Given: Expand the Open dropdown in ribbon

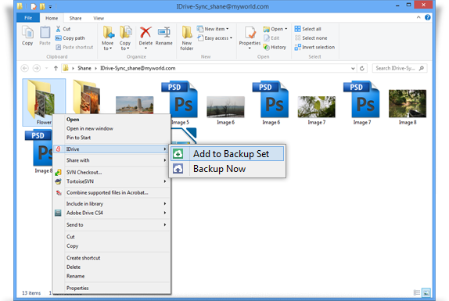Looking at the screenshot, I should [x=275, y=29].
